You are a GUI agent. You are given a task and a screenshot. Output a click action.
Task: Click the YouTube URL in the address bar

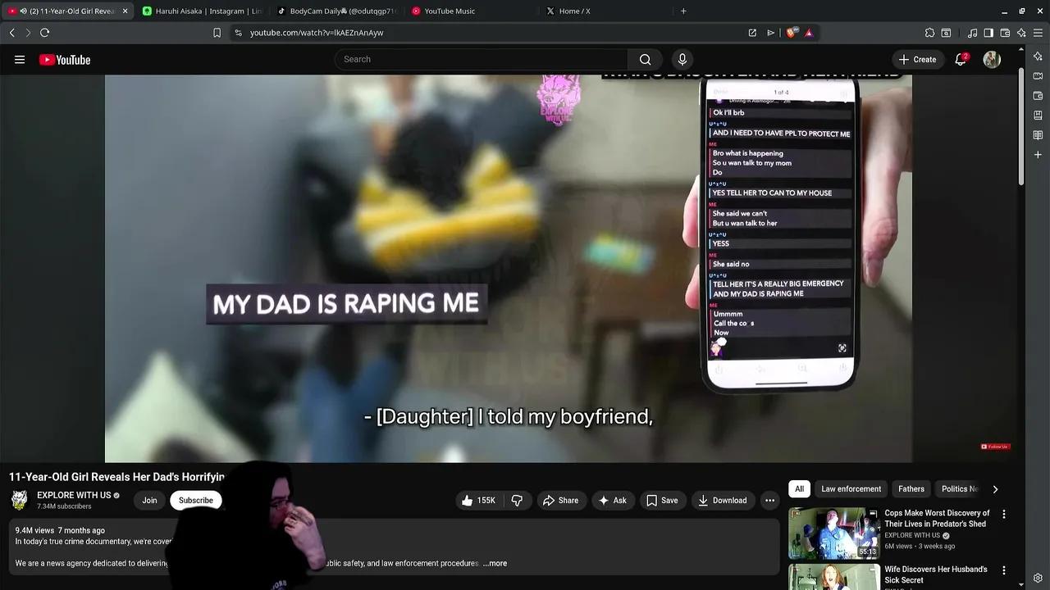tap(317, 33)
